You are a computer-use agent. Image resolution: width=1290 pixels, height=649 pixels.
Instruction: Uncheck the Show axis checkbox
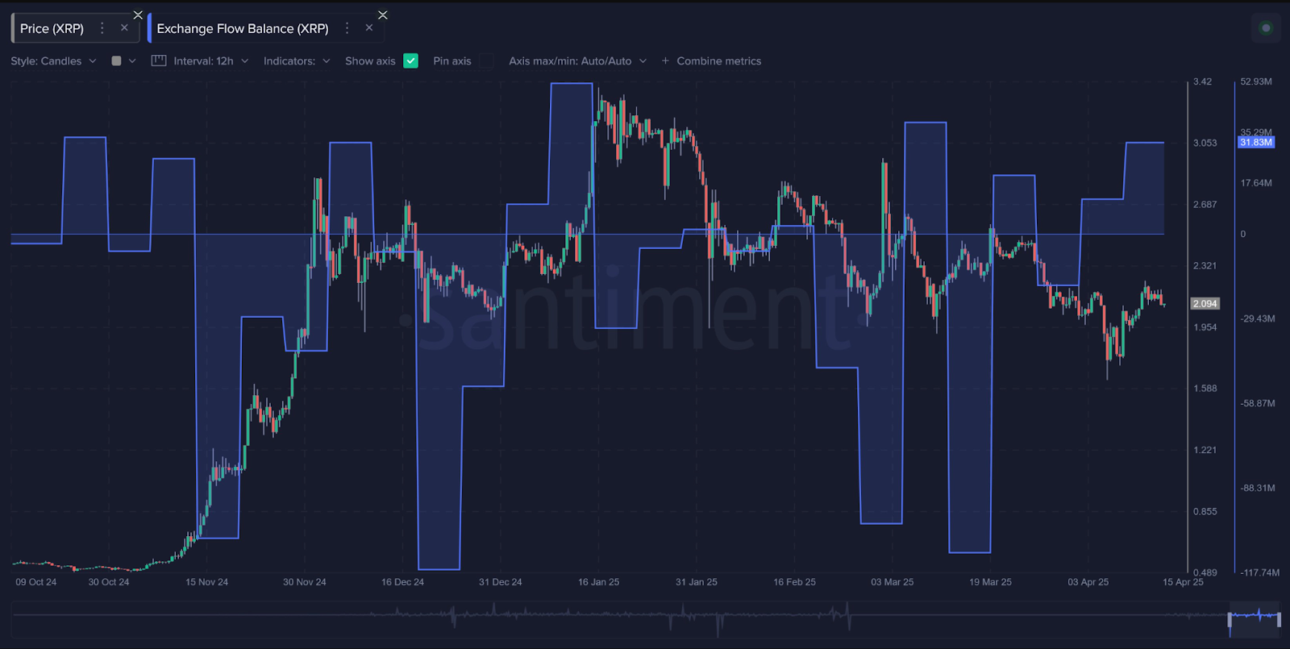tap(410, 61)
